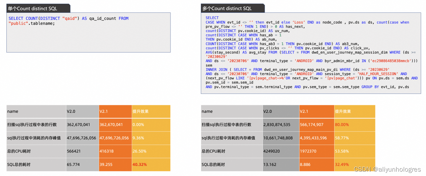
Task: Click 362,670,041 in the orange V2.1 column
Action: click(115, 125)
